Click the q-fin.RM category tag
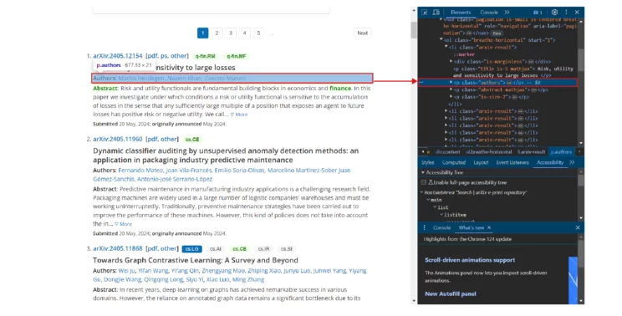Image resolution: width=622 pixels, height=316 pixels. (x=205, y=56)
